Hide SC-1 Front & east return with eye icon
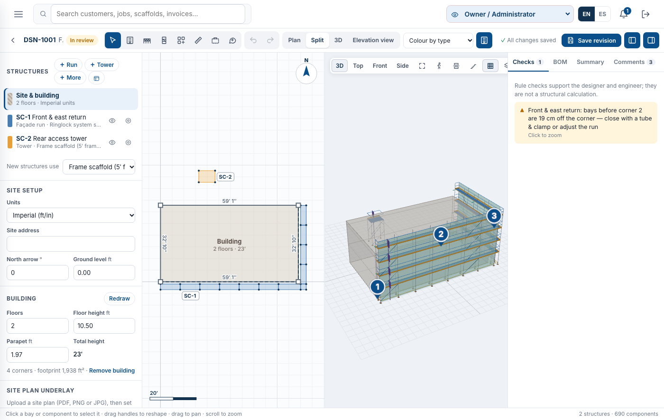The image size is (664, 420). [112, 121]
